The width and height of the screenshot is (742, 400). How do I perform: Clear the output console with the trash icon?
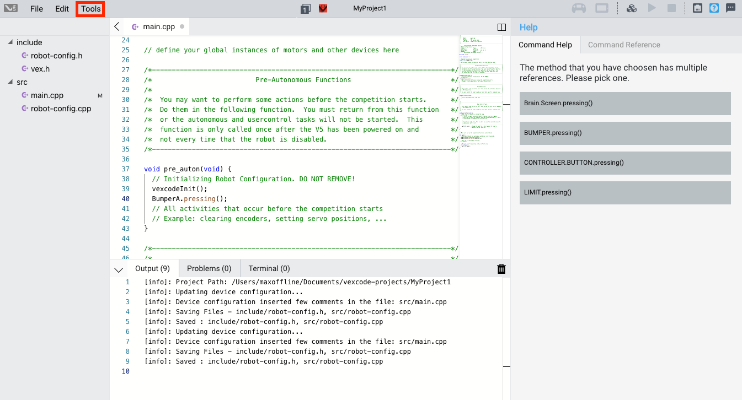click(501, 269)
